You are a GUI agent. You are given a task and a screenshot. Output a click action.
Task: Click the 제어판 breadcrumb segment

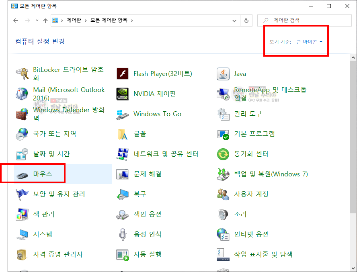point(74,20)
